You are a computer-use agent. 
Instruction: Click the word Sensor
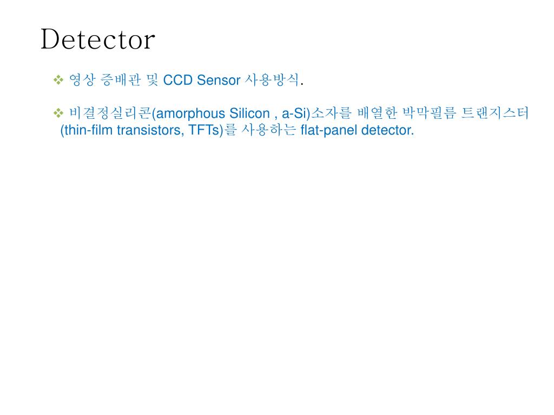[x=219, y=80]
